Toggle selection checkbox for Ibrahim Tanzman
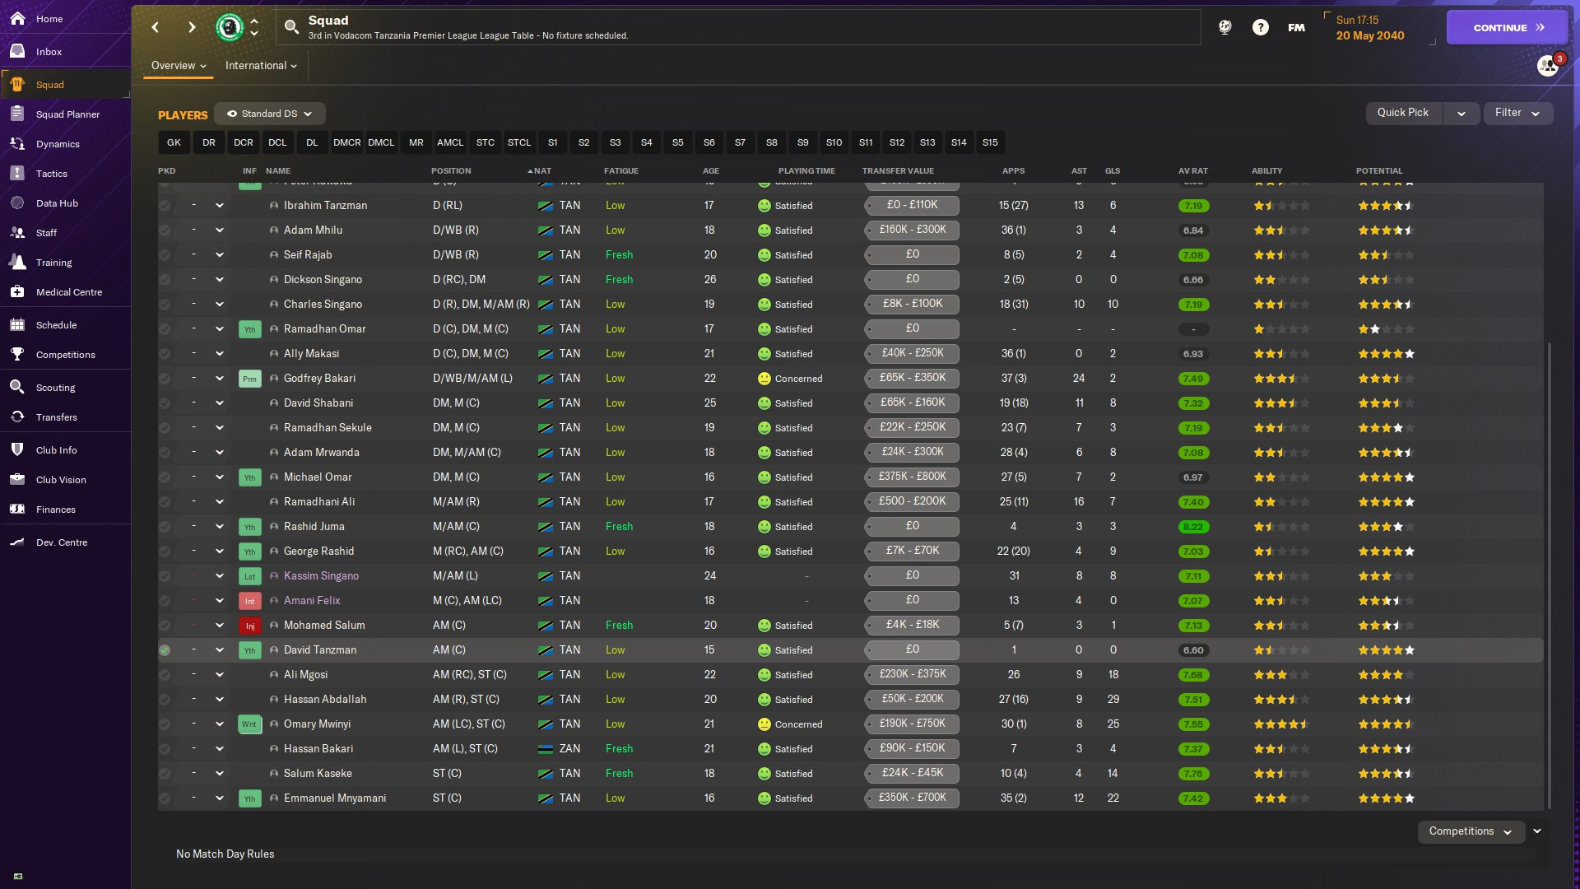The height and width of the screenshot is (889, 1580). 165,206
